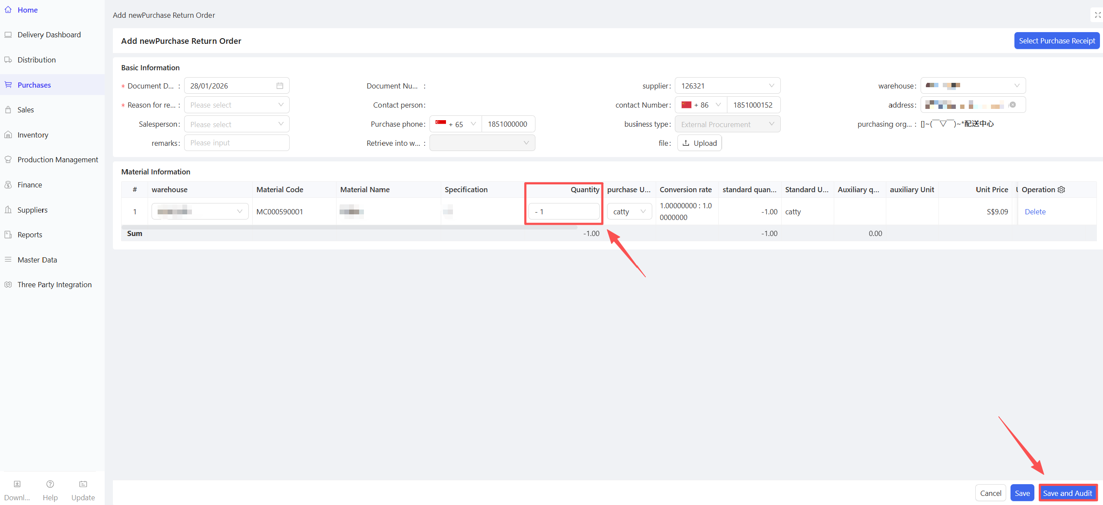This screenshot has height=505, width=1103.
Task: Click the Select Purchase Receipt button
Action: click(x=1057, y=41)
